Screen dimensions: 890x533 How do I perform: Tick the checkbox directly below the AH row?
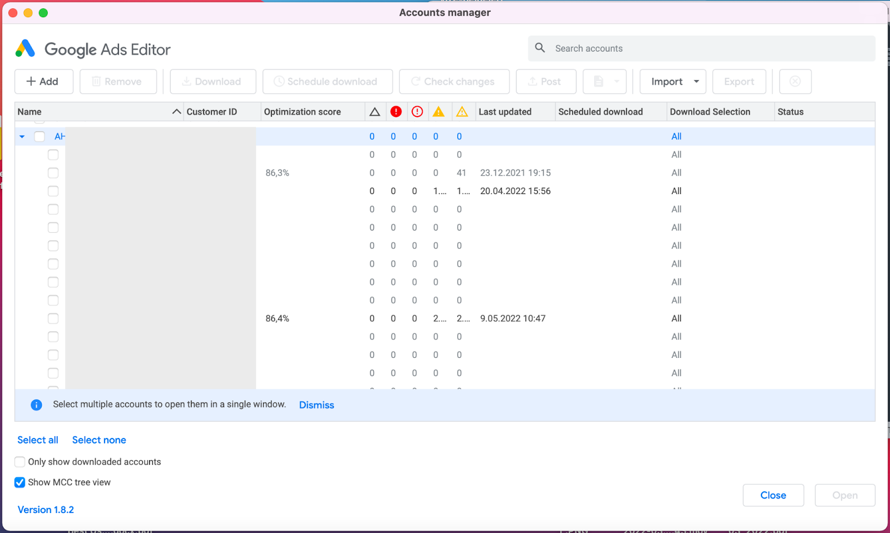coord(53,155)
